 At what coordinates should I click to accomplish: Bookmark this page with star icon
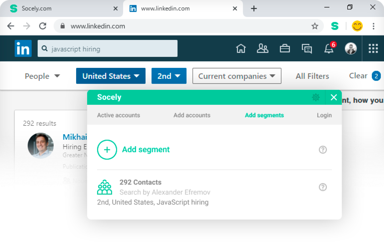click(315, 26)
